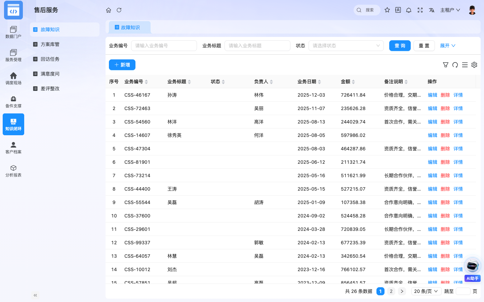The height and width of the screenshot is (302, 484).
Task: Open the language translation icon
Action: pyautogui.click(x=432, y=10)
